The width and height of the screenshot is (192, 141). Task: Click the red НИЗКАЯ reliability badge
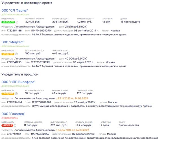[x=7, y=125]
